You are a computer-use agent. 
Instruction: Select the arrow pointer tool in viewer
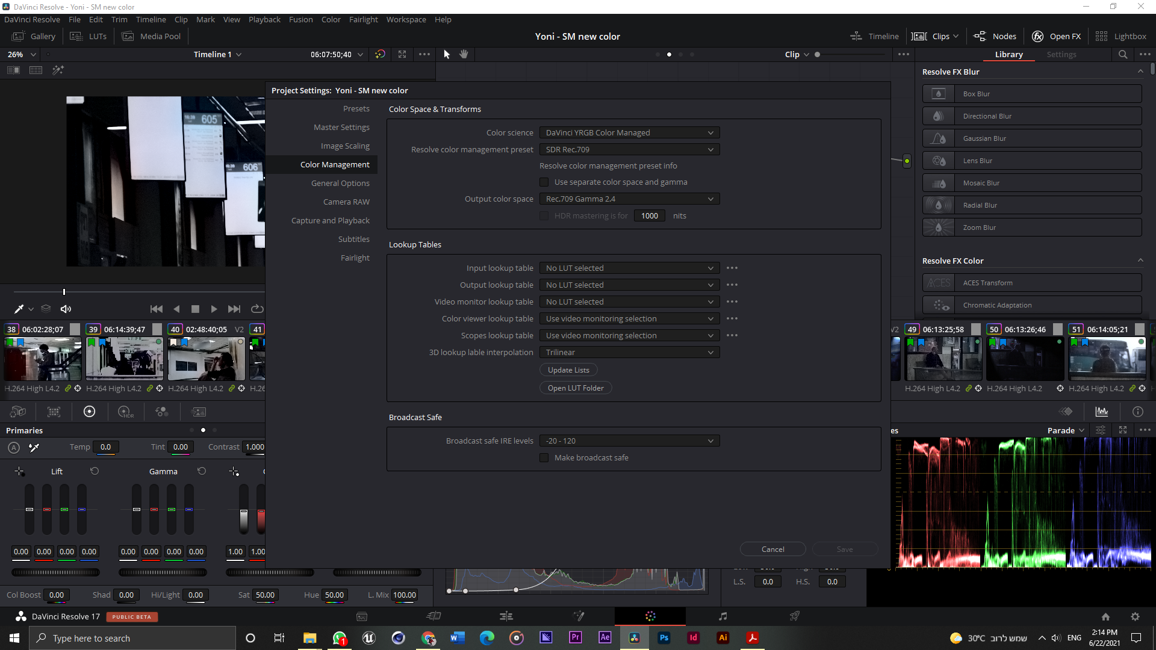447,54
